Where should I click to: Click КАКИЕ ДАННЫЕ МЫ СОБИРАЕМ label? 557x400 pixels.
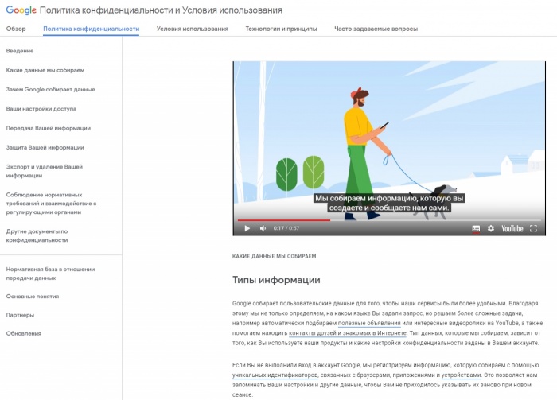tap(275, 256)
